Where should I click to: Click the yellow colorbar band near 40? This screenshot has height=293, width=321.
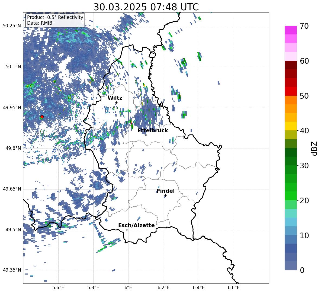click(x=291, y=126)
